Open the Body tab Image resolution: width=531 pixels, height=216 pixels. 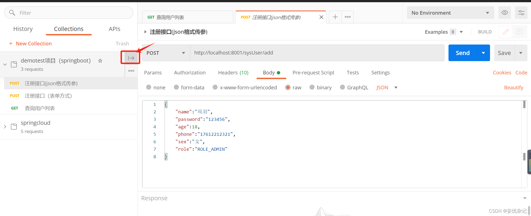[271, 72]
